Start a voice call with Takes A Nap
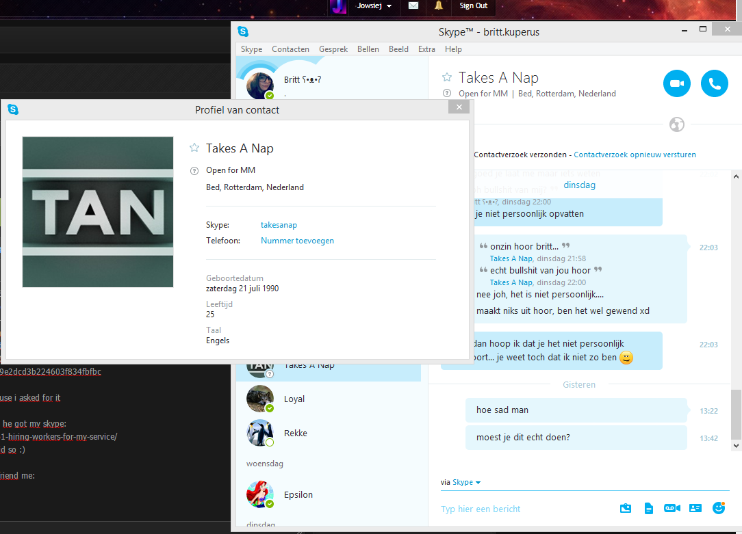The image size is (742, 534). [715, 83]
